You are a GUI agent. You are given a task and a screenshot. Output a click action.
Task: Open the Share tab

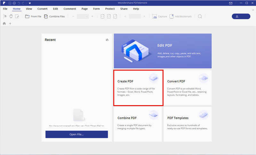click(x=124, y=9)
